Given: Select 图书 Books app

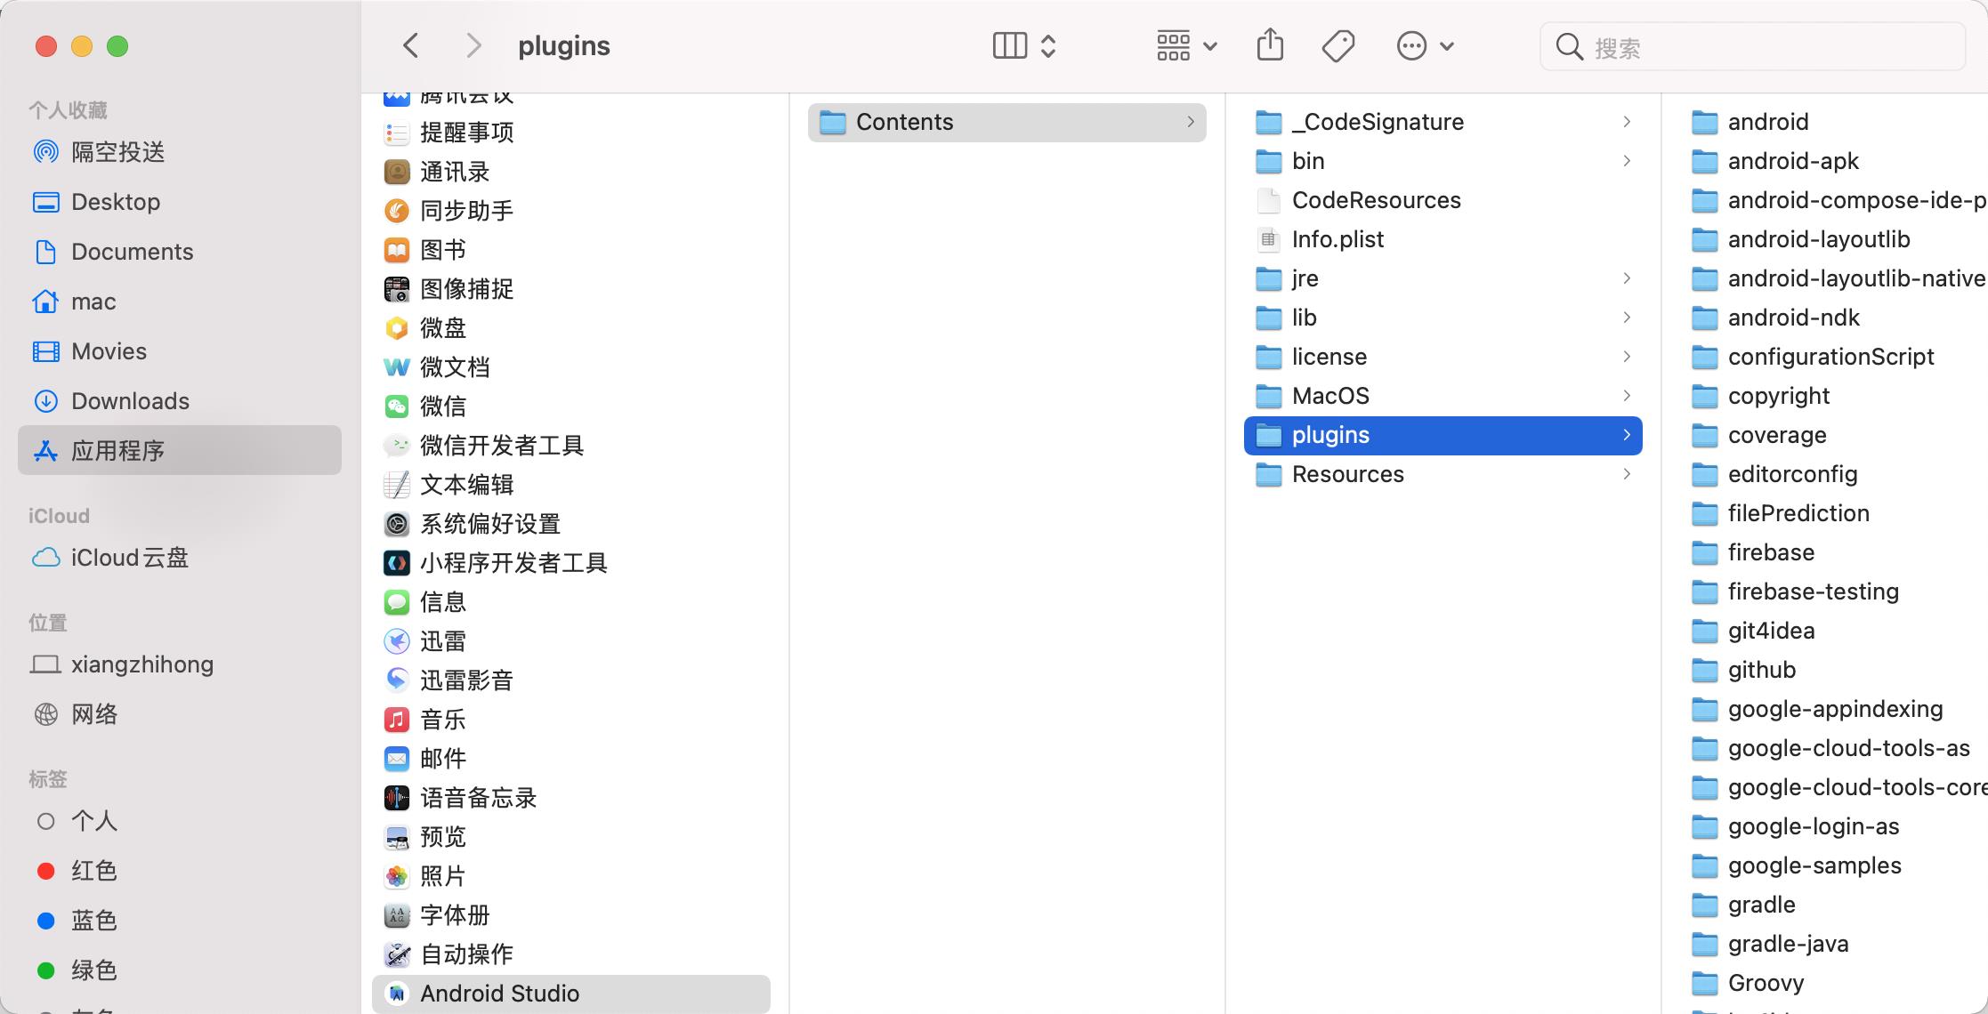Looking at the screenshot, I should coord(571,250).
